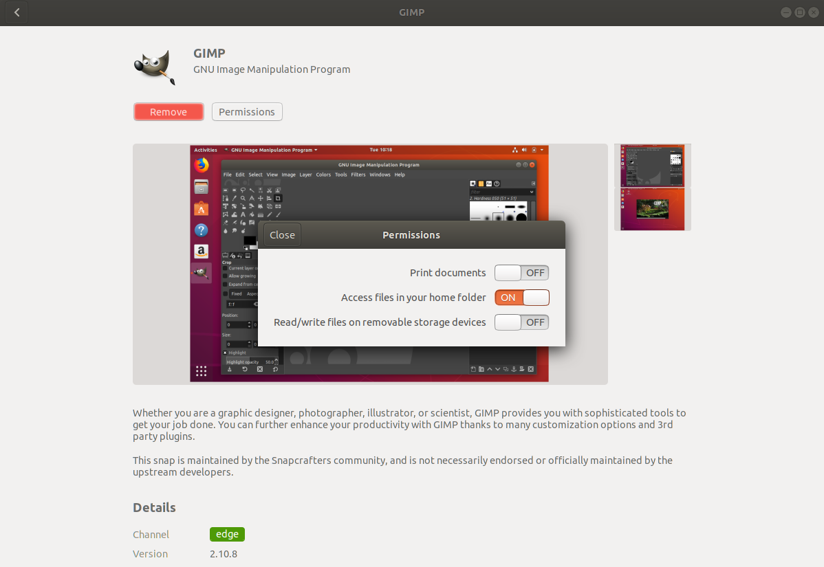Close the Permissions dialog
824x567 pixels.
tap(282, 234)
